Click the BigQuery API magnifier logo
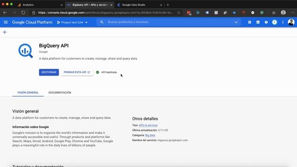Screen dimensions: 297x167 pyautogui.click(x=26, y=51)
